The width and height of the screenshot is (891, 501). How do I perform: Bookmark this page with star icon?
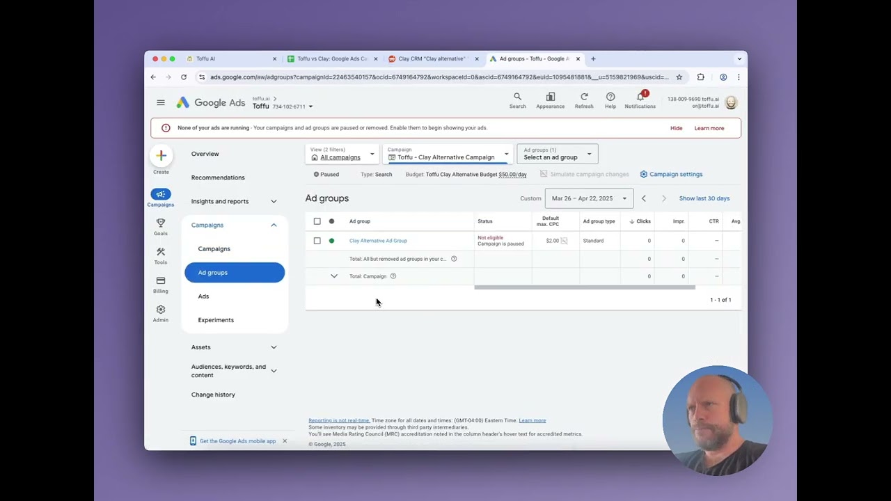tap(679, 77)
